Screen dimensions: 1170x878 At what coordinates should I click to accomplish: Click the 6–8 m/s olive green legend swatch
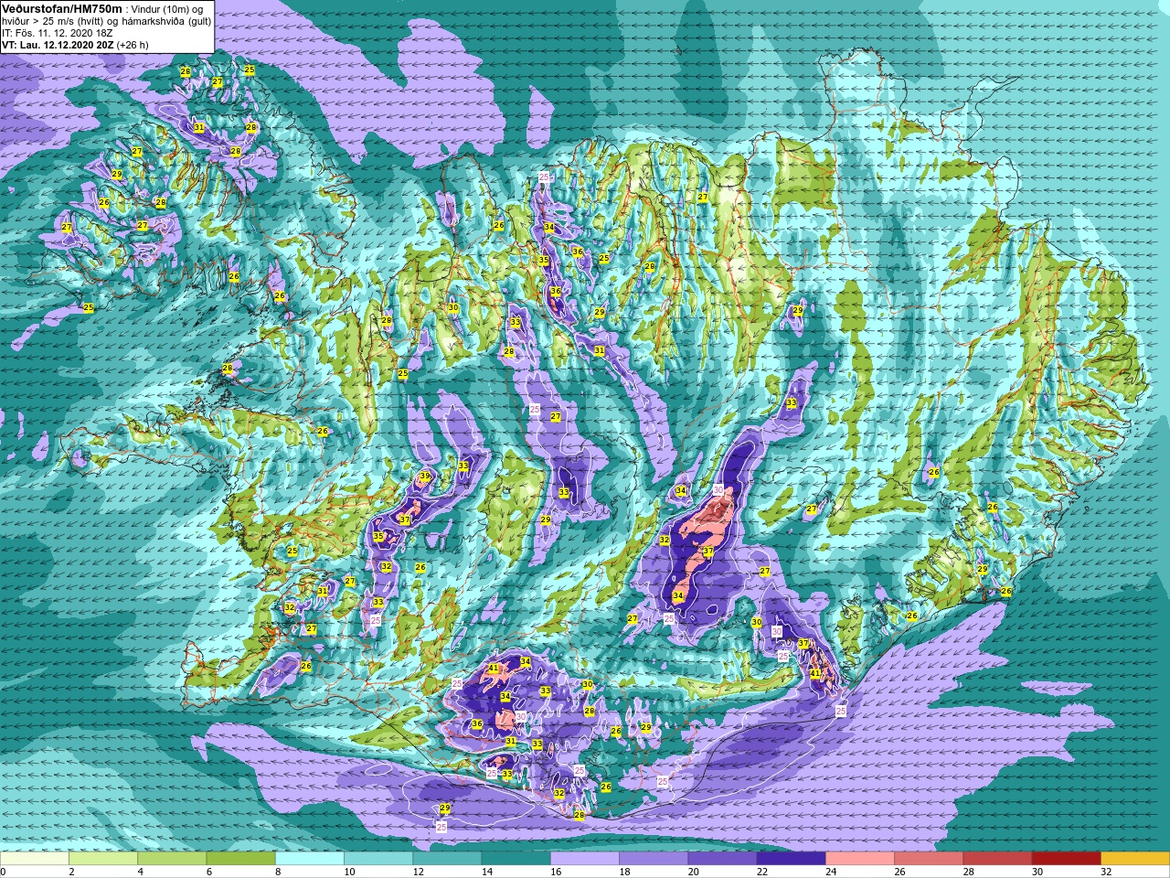click(240, 859)
